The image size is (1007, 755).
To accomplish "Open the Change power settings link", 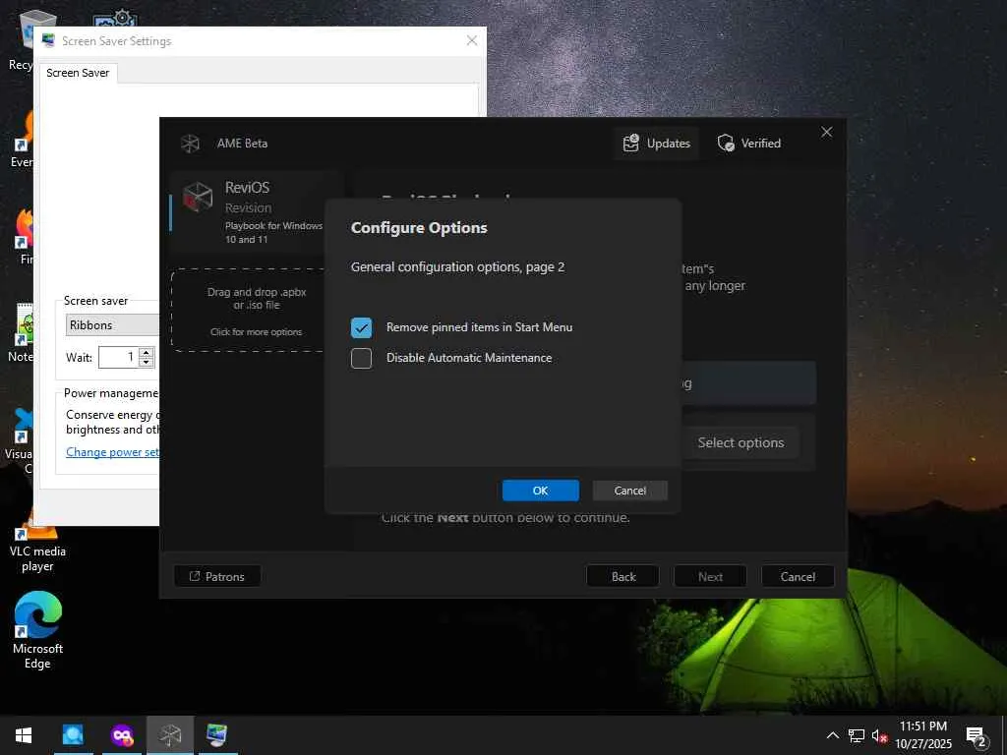I will pyautogui.click(x=112, y=452).
